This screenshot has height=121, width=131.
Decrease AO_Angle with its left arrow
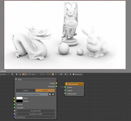[x=18, y=111]
